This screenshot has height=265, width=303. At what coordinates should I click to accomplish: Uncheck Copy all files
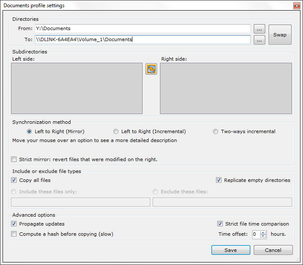click(x=14, y=180)
